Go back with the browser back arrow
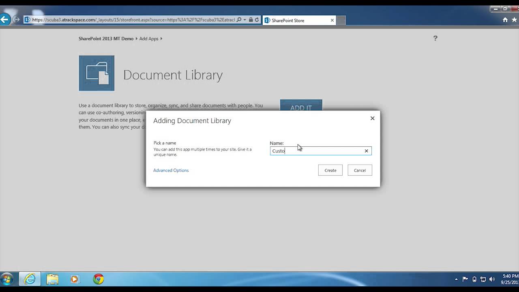 pos(4,19)
